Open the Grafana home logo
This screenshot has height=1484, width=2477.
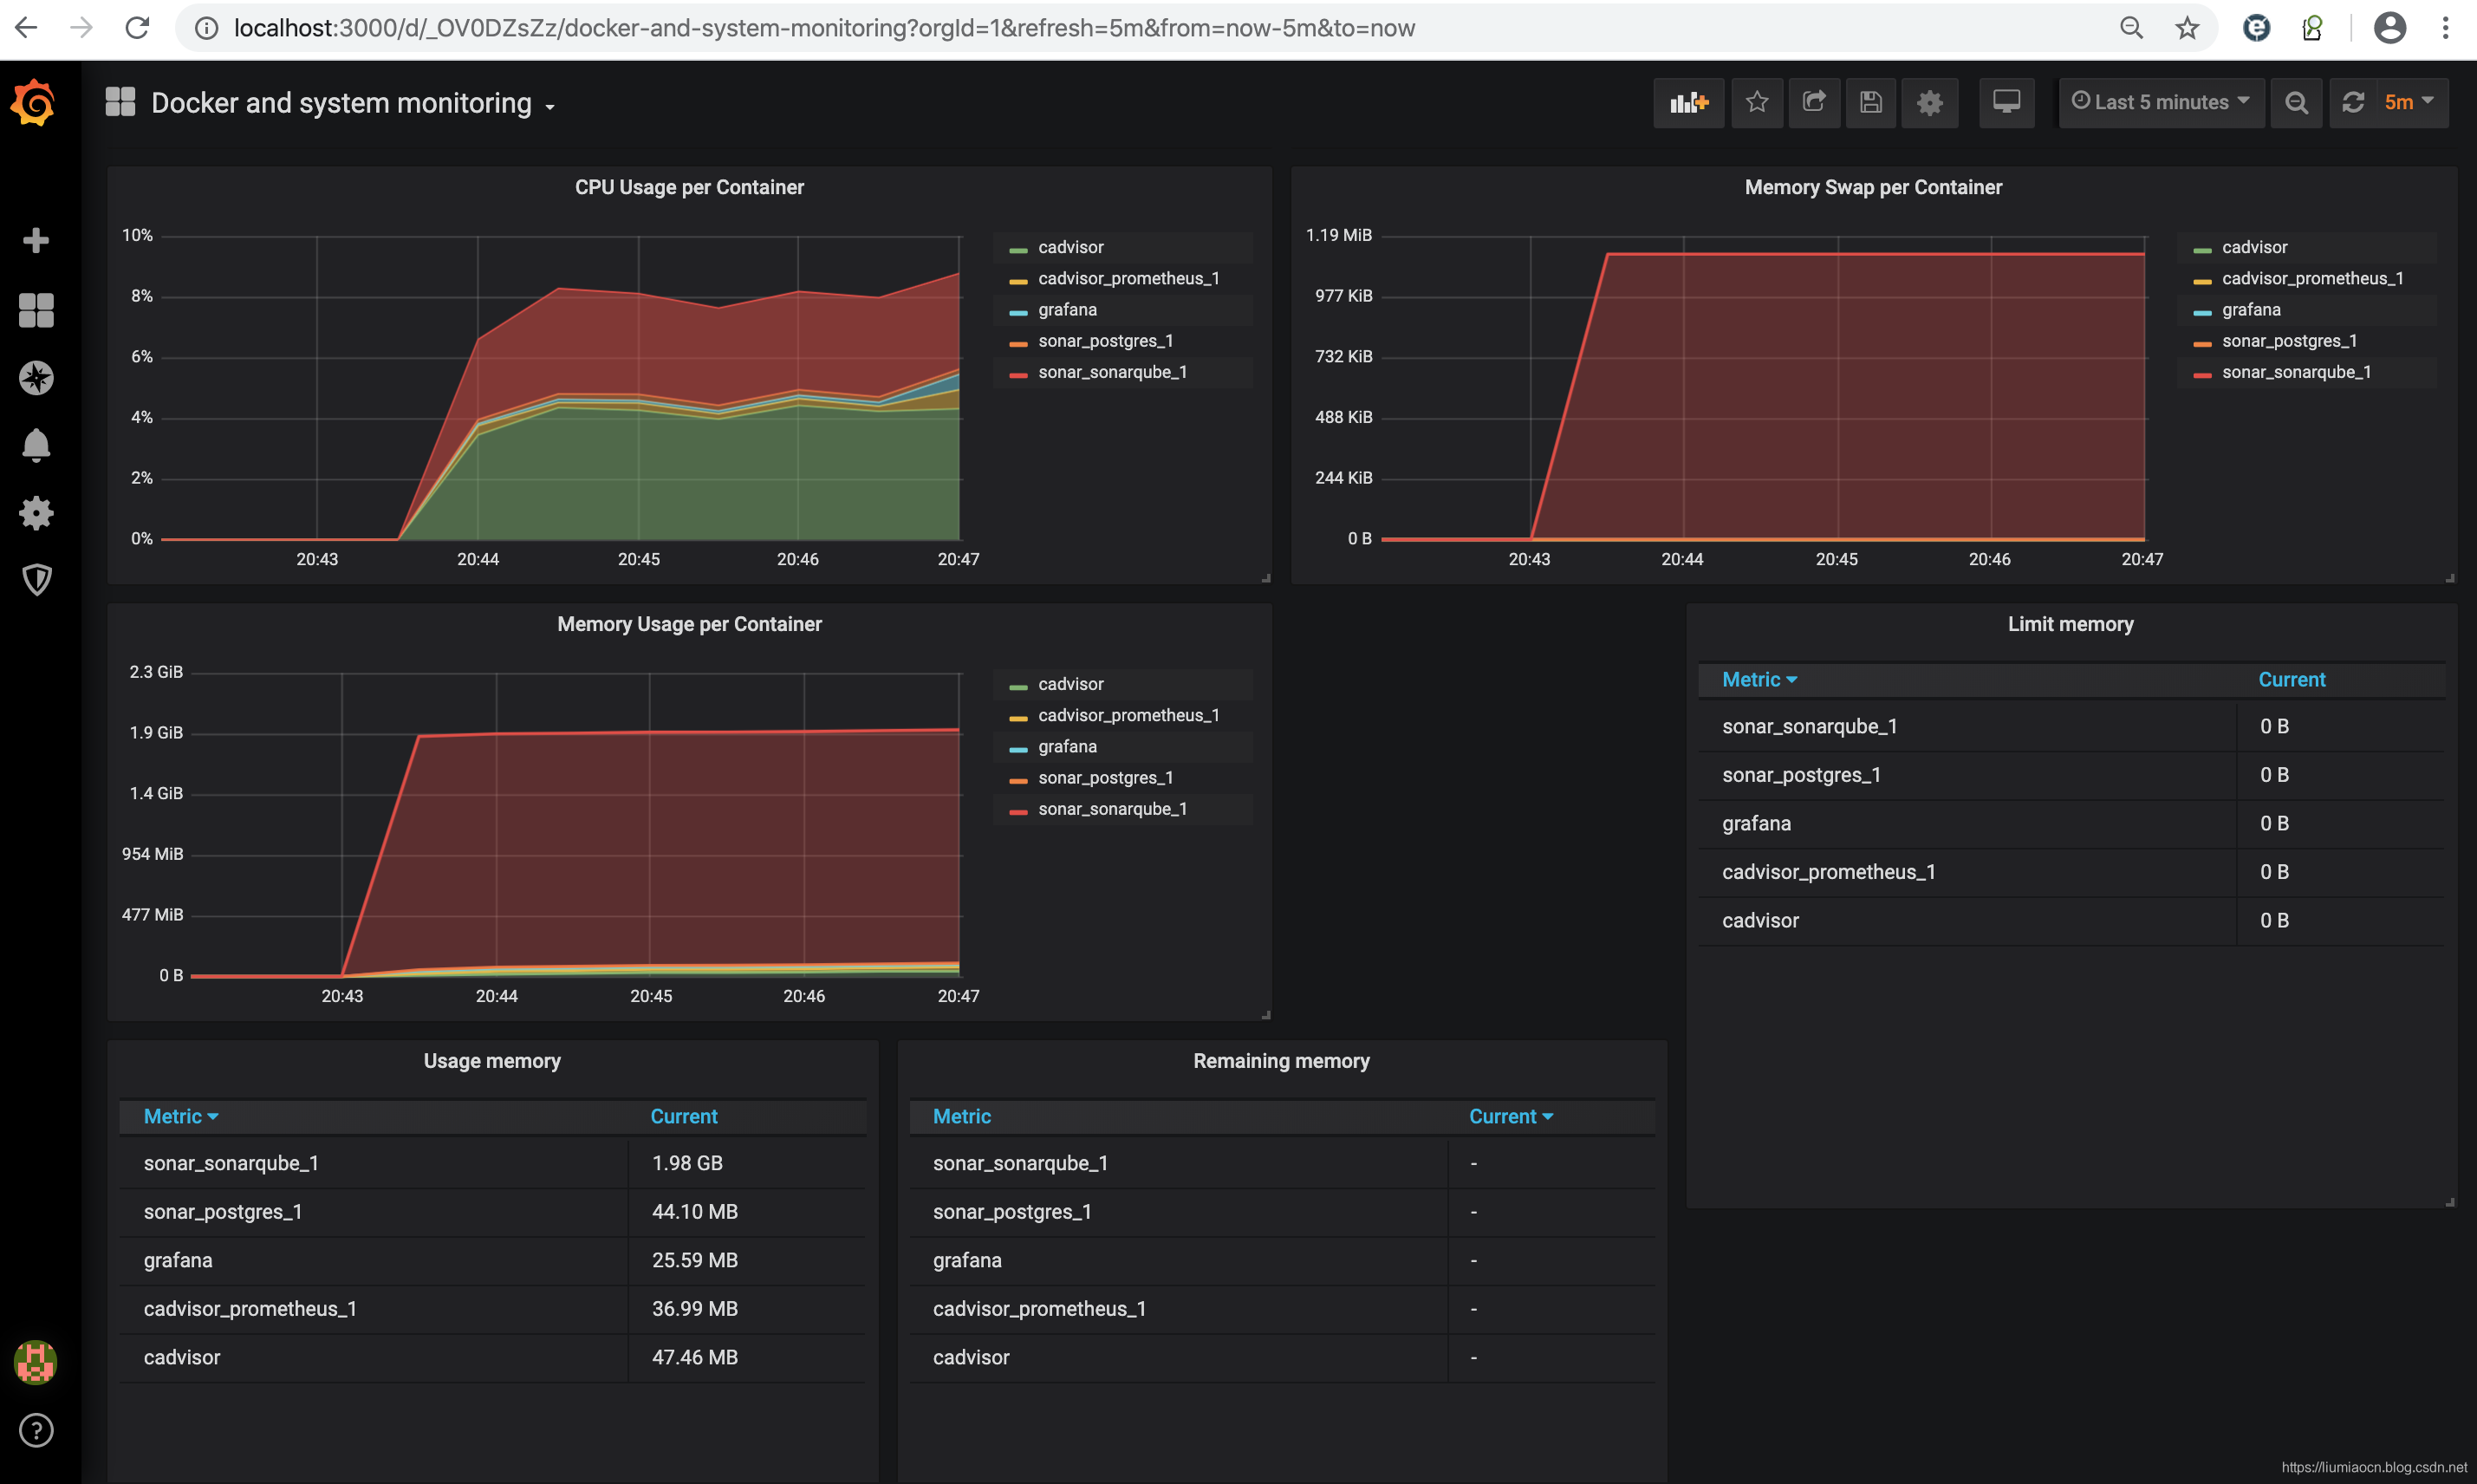coord(34,103)
